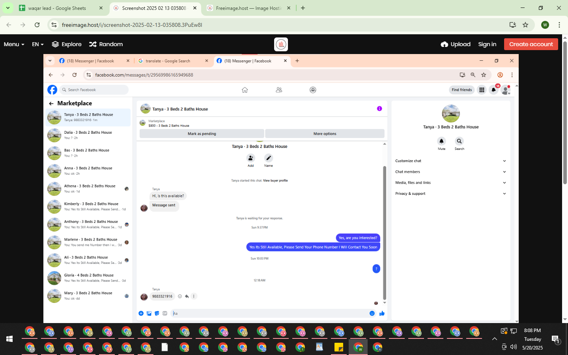Click the Search Facebook field
This screenshot has width=568, height=355.
point(95,90)
